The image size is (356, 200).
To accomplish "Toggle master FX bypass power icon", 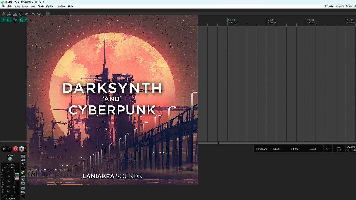I will [x=23, y=184].
